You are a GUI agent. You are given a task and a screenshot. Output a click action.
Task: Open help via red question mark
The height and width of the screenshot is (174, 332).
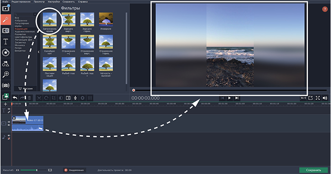click(x=325, y=9)
